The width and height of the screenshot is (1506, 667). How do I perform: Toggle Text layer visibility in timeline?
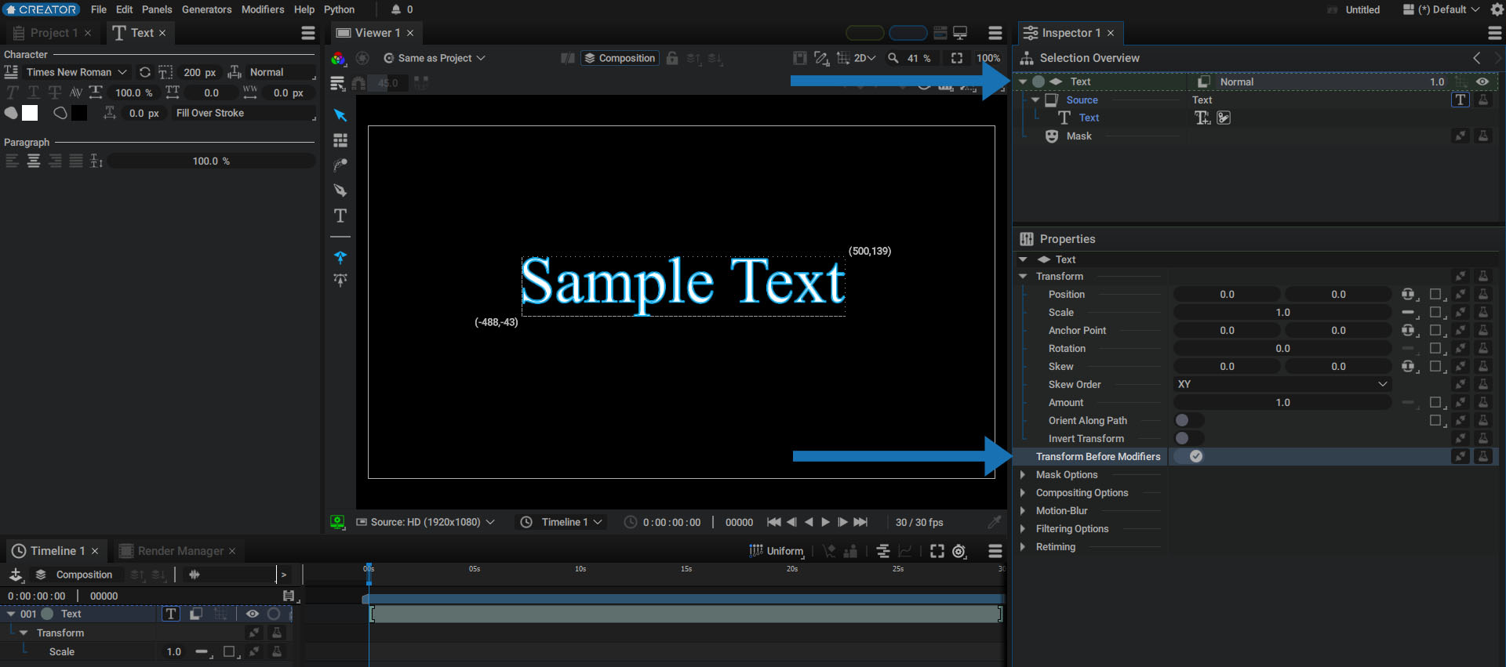coord(253,614)
